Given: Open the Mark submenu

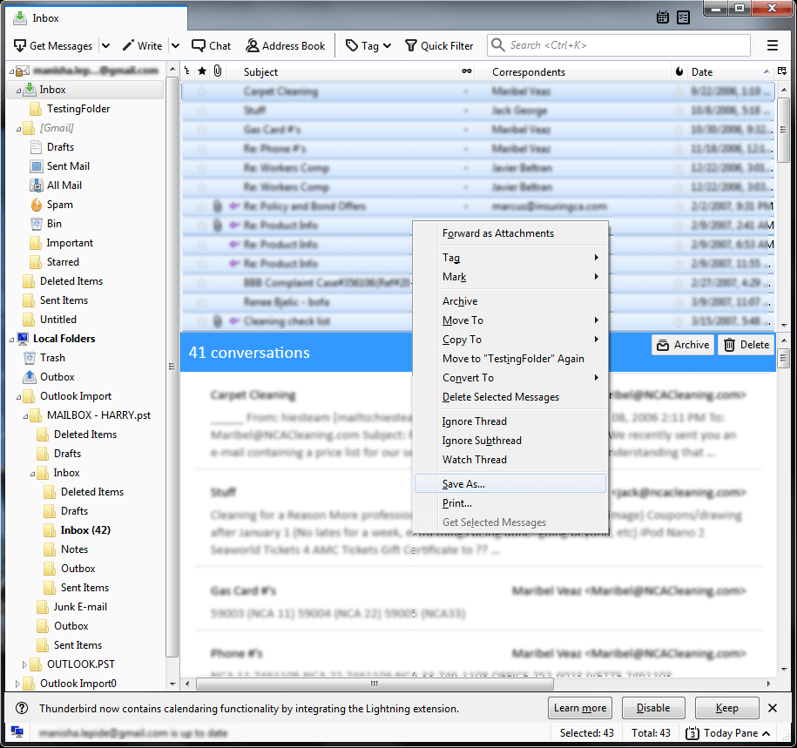Looking at the screenshot, I should click(510, 277).
